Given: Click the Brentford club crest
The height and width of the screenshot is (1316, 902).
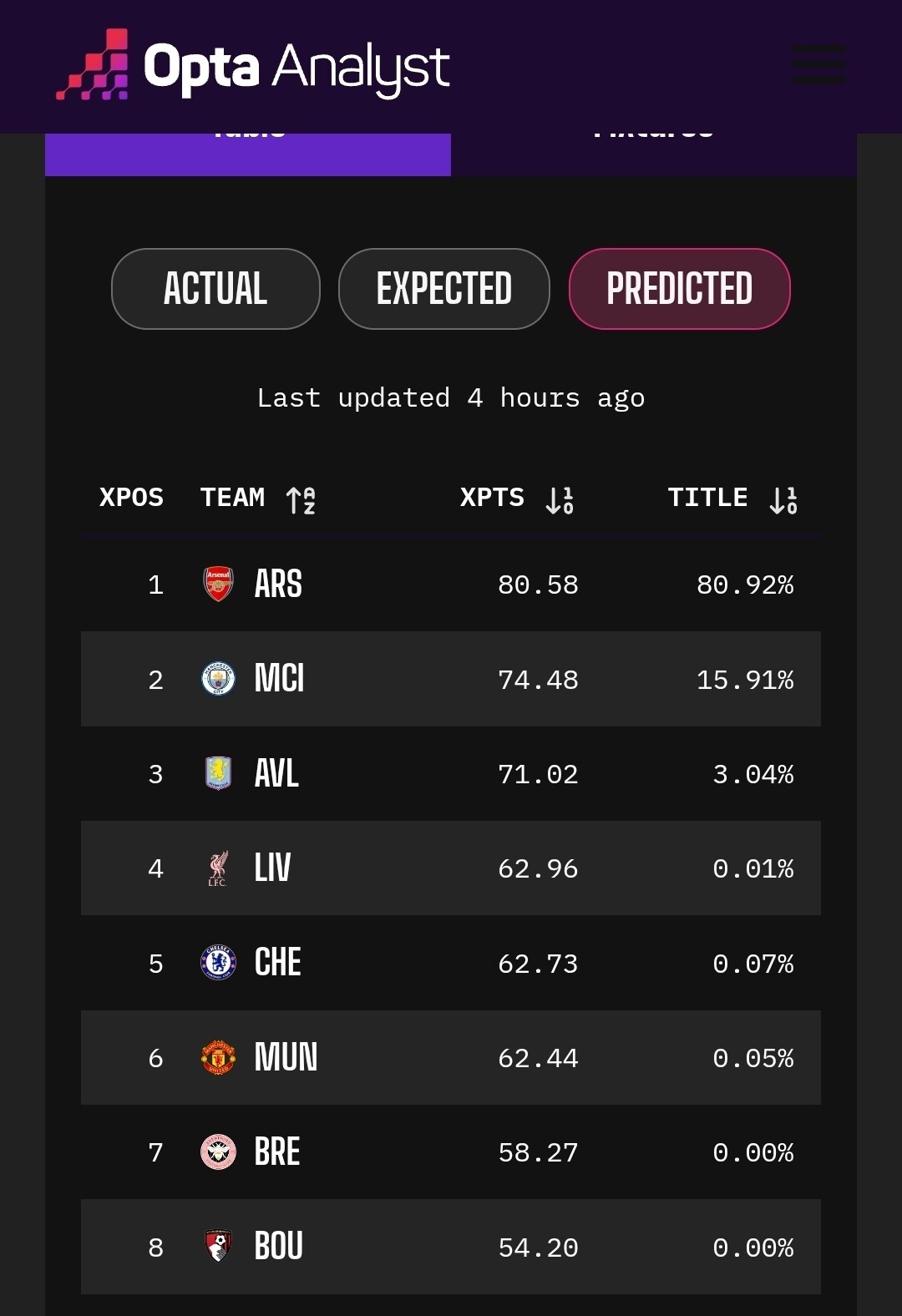Looking at the screenshot, I should [x=218, y=1152].
